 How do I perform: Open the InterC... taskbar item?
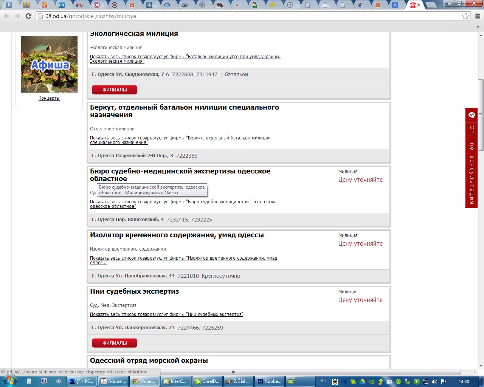click(175, 381)
